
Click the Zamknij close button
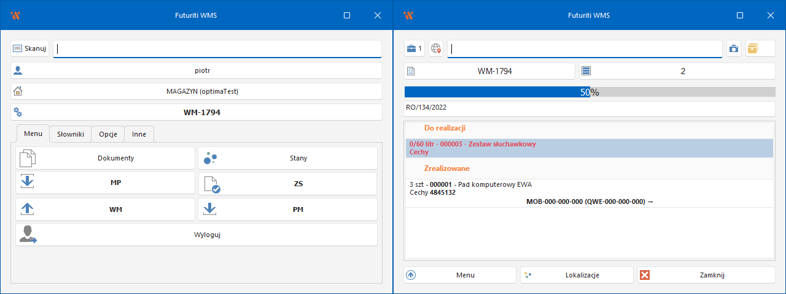click(706, 275)
